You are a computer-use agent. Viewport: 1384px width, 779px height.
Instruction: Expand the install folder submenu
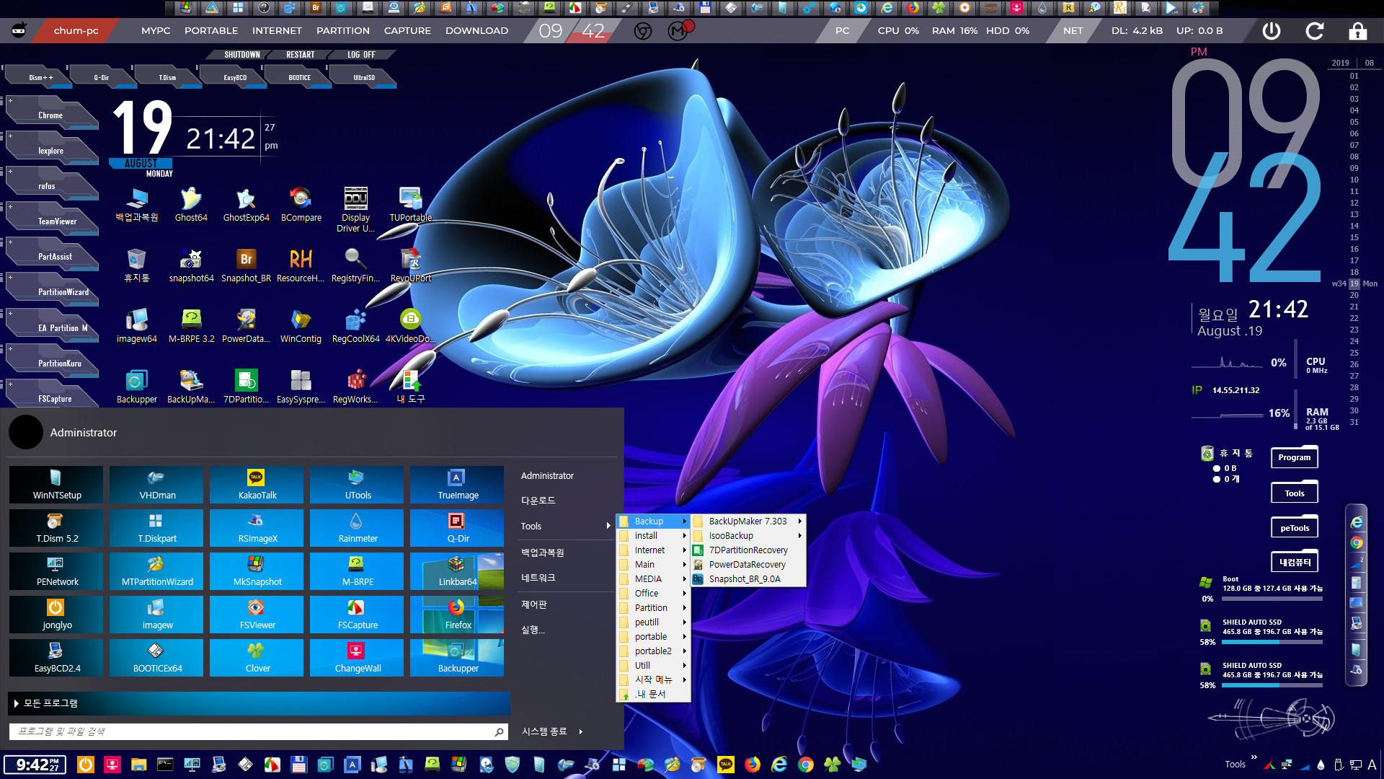point(653,536)
